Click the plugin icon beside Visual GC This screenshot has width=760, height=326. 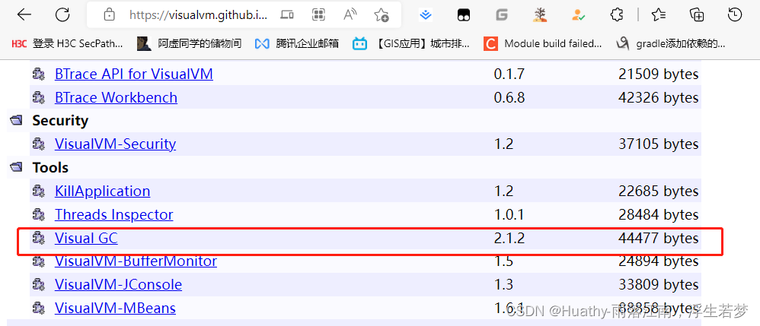[x=39, y=238]
